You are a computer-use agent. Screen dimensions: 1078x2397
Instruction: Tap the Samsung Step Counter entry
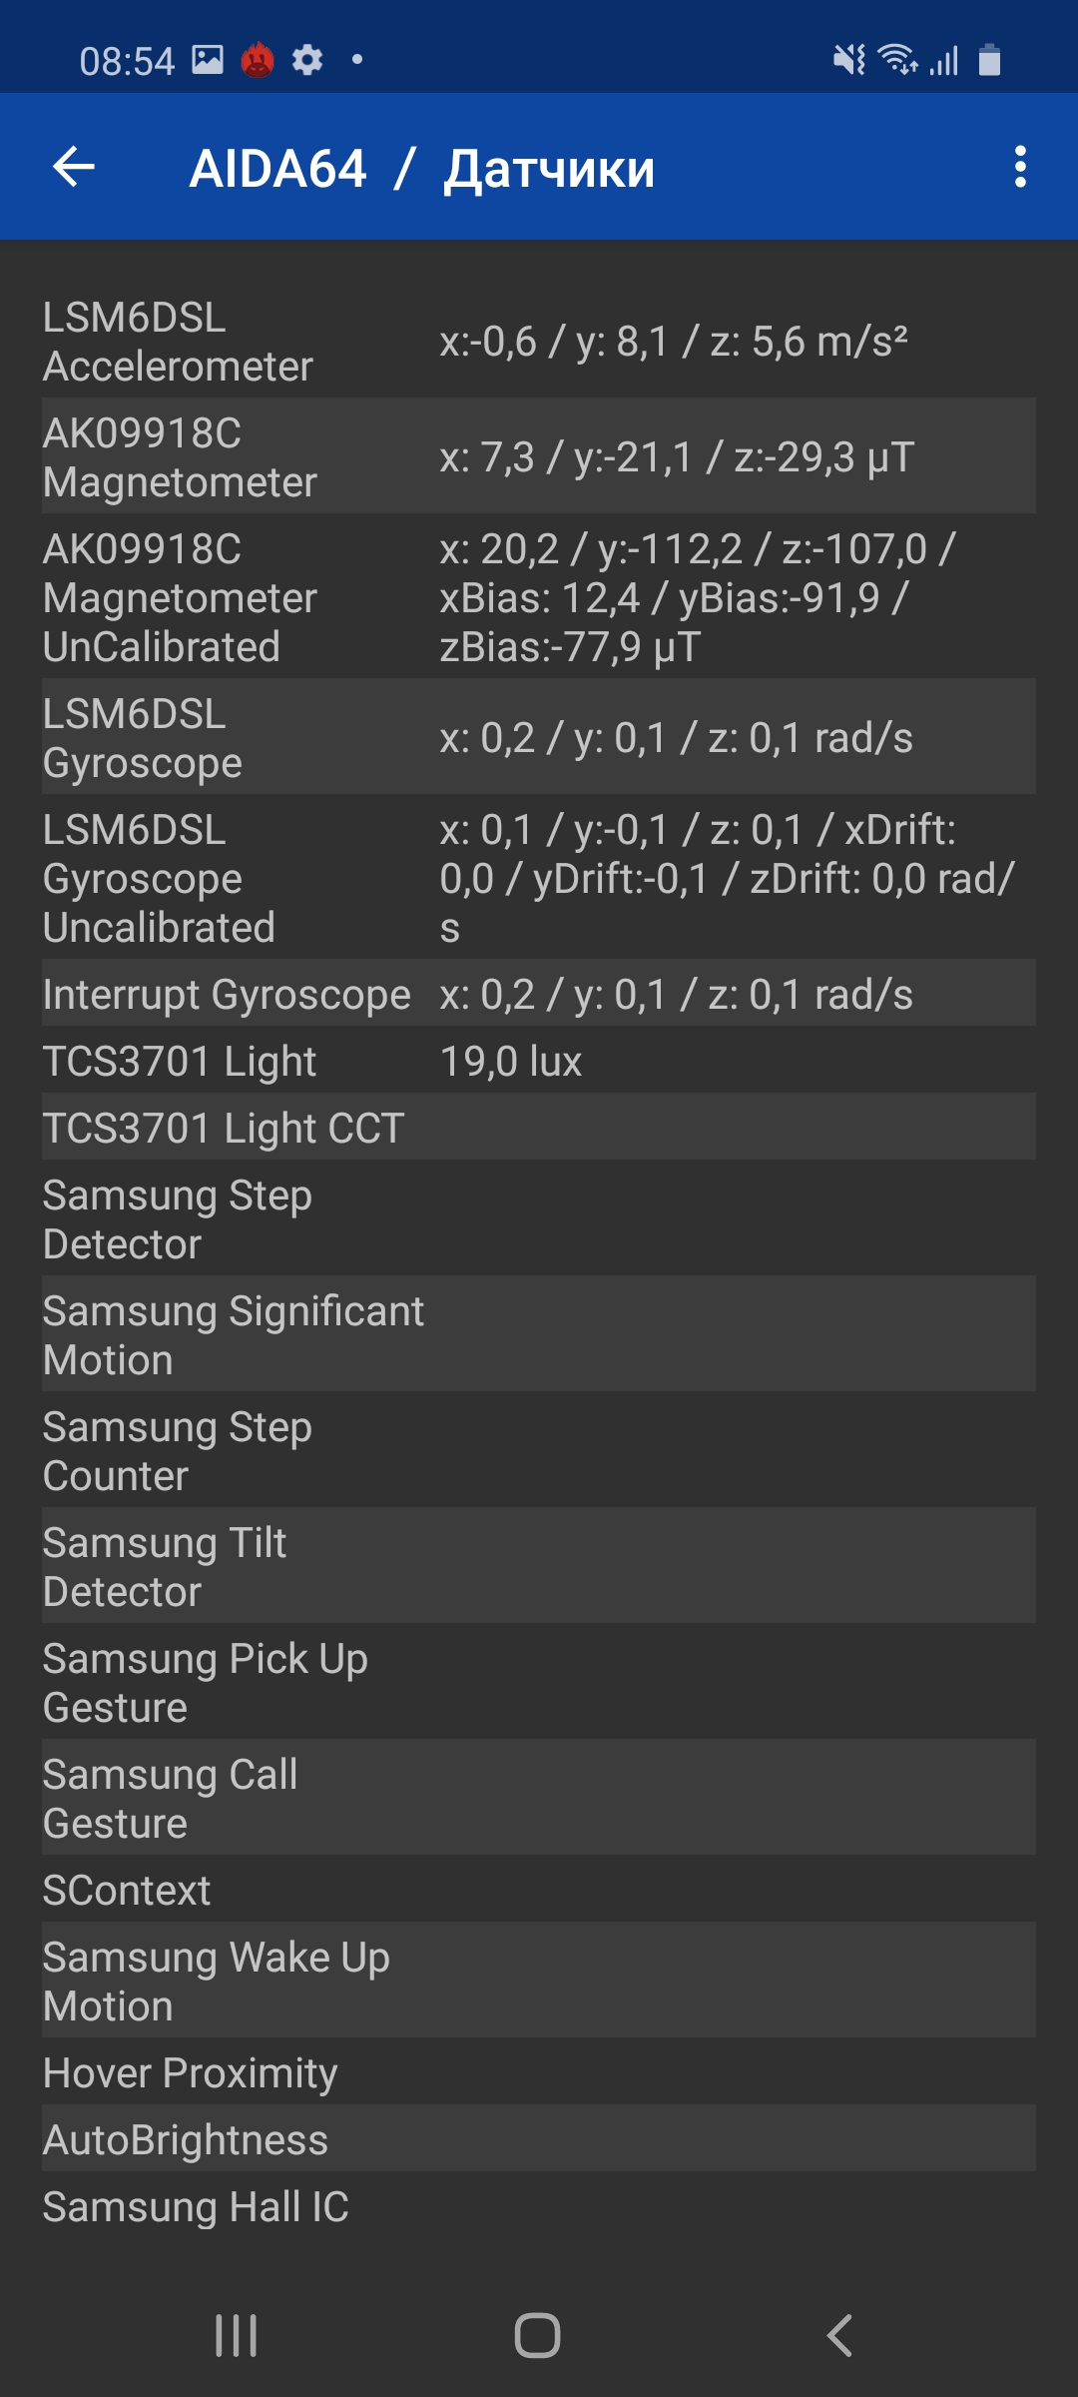(539, 1450)
